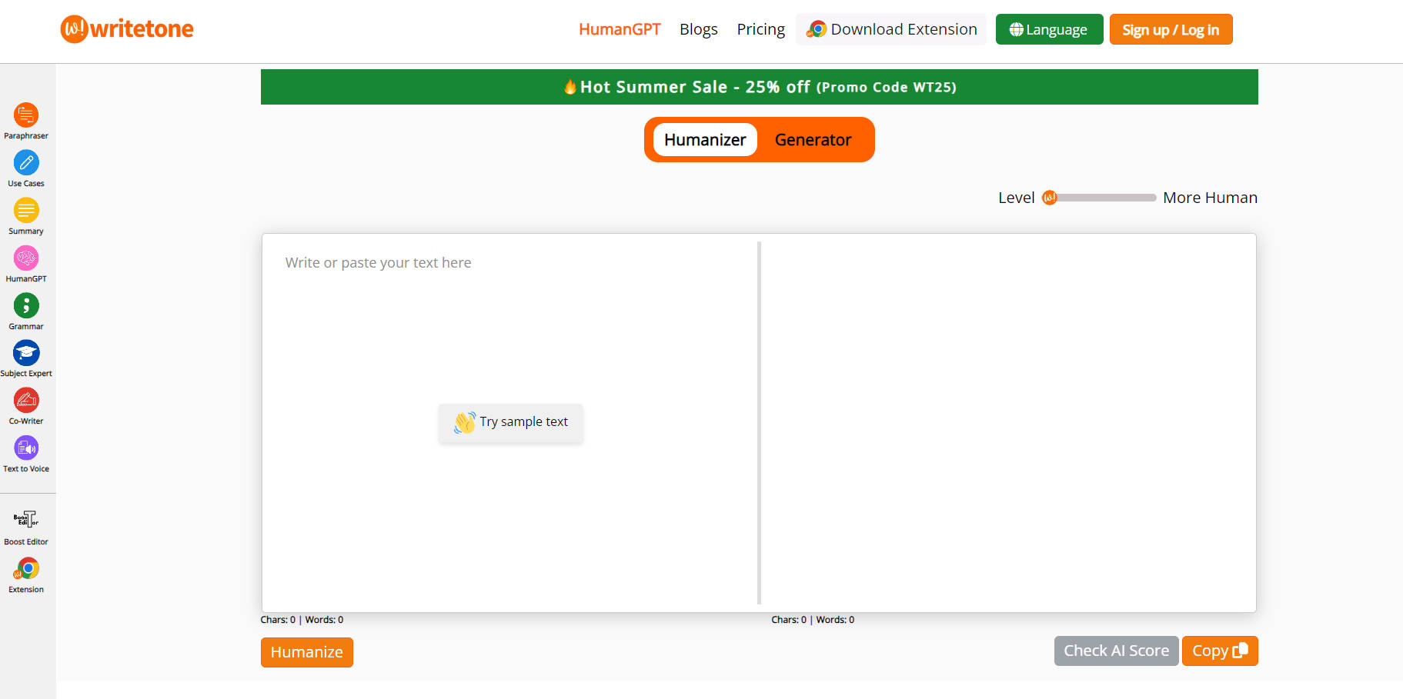This screenshot has width=1403, height=699.
Task: Open the Co-Writer icon
Action: [26, 401]
